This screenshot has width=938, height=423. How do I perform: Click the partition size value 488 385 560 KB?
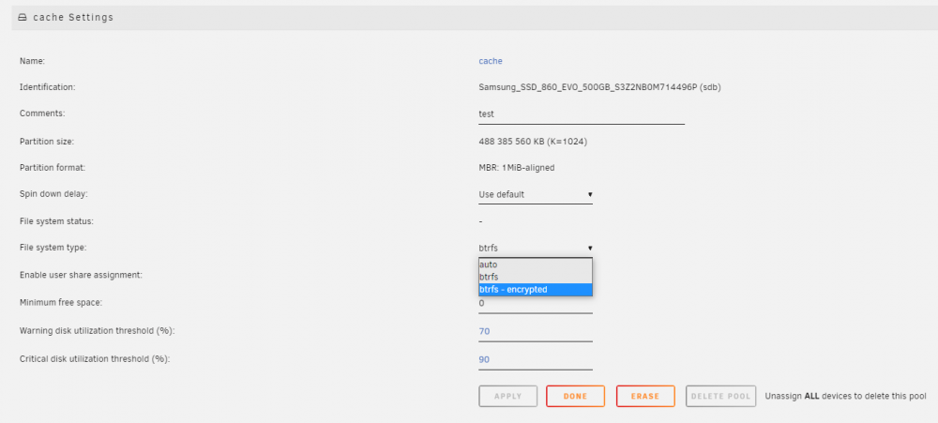tap(533, 142)
